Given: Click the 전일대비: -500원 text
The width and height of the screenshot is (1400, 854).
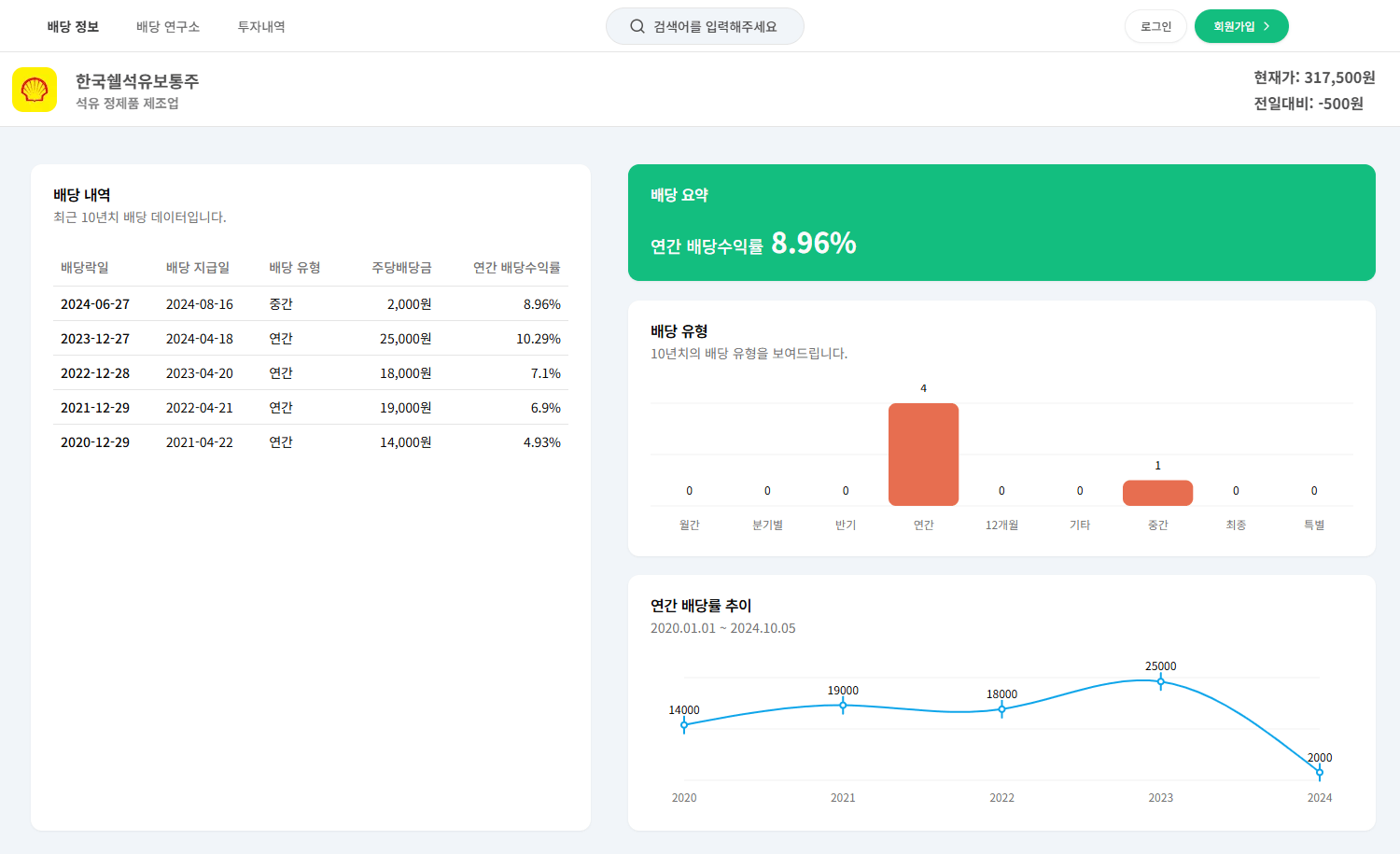Looking at the screenshot, I should coord(1309,104).
